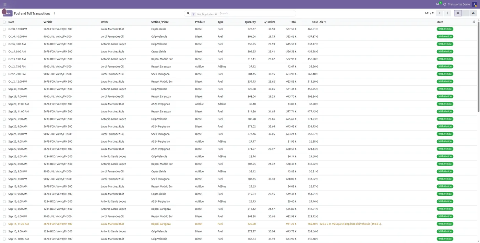This screenshot has height=243, width=480.
Task: Open the actions menu beside Fuel and Toll Transactions
Action: click(54, 13)
